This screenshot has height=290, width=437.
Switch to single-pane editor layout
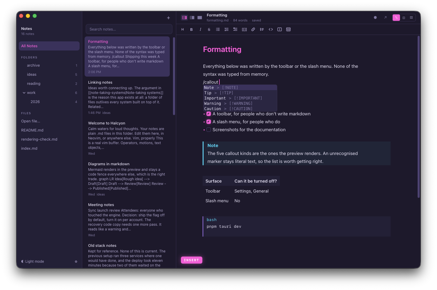pyautogui.click(x=200, y=18)
